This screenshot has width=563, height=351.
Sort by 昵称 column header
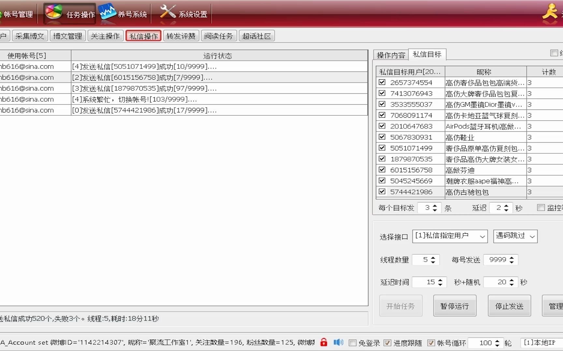pyautogui.click(x=485, y=72)
